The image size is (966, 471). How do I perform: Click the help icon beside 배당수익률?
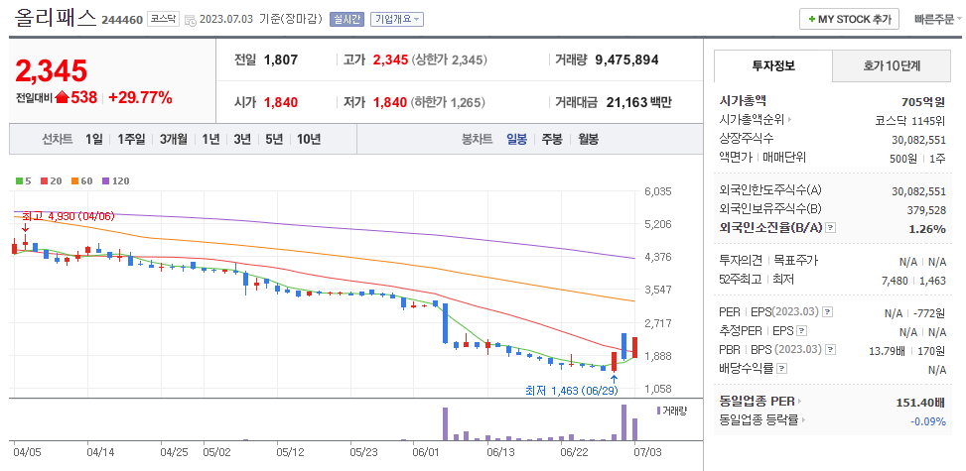coord(781,369)
